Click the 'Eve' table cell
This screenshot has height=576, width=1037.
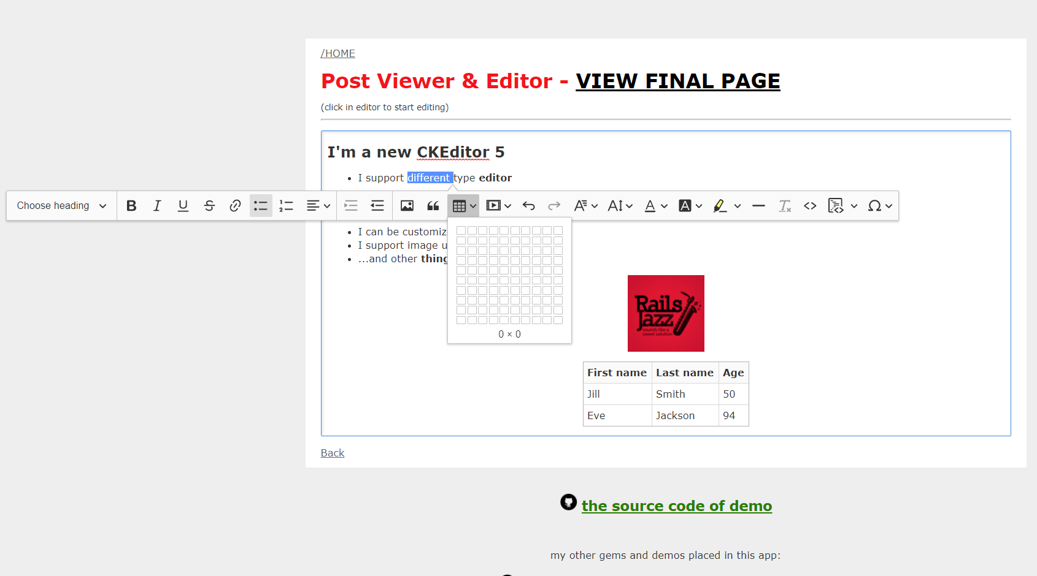click(617, 415)
